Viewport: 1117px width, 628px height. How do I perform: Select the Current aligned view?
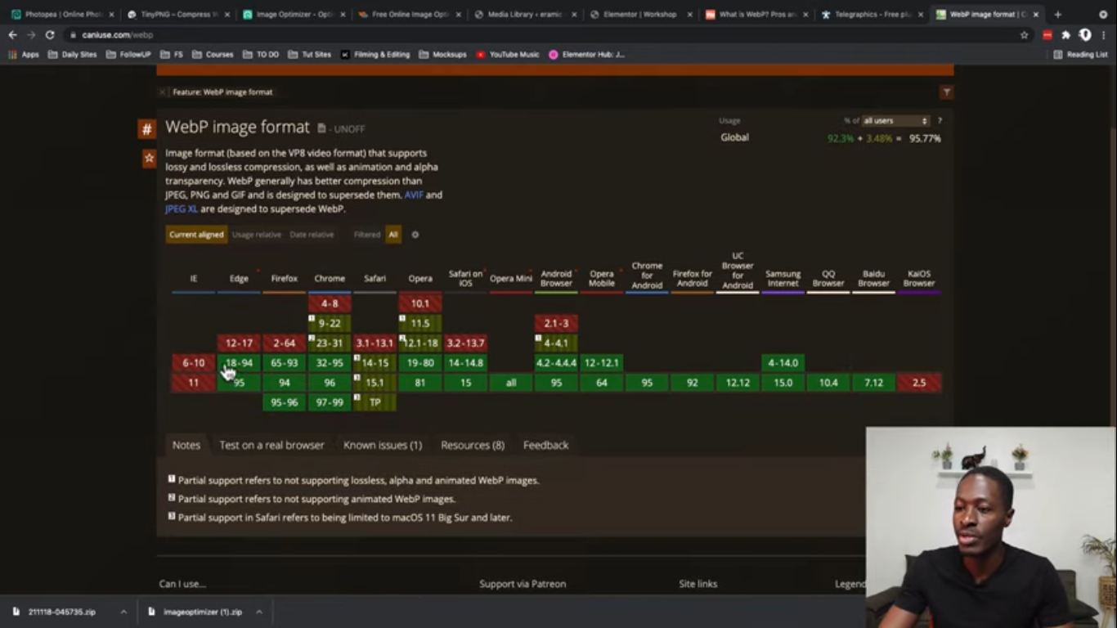click(196, 235)
